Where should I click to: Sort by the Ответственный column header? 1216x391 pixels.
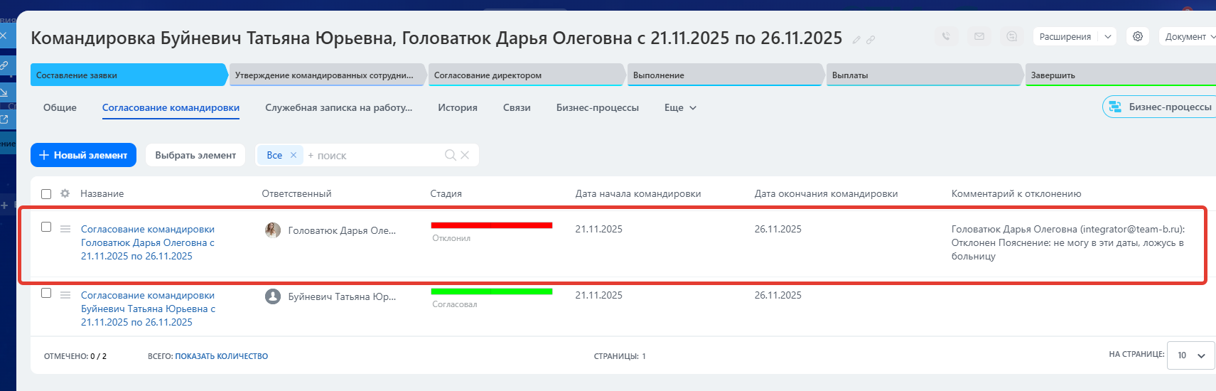296,193
